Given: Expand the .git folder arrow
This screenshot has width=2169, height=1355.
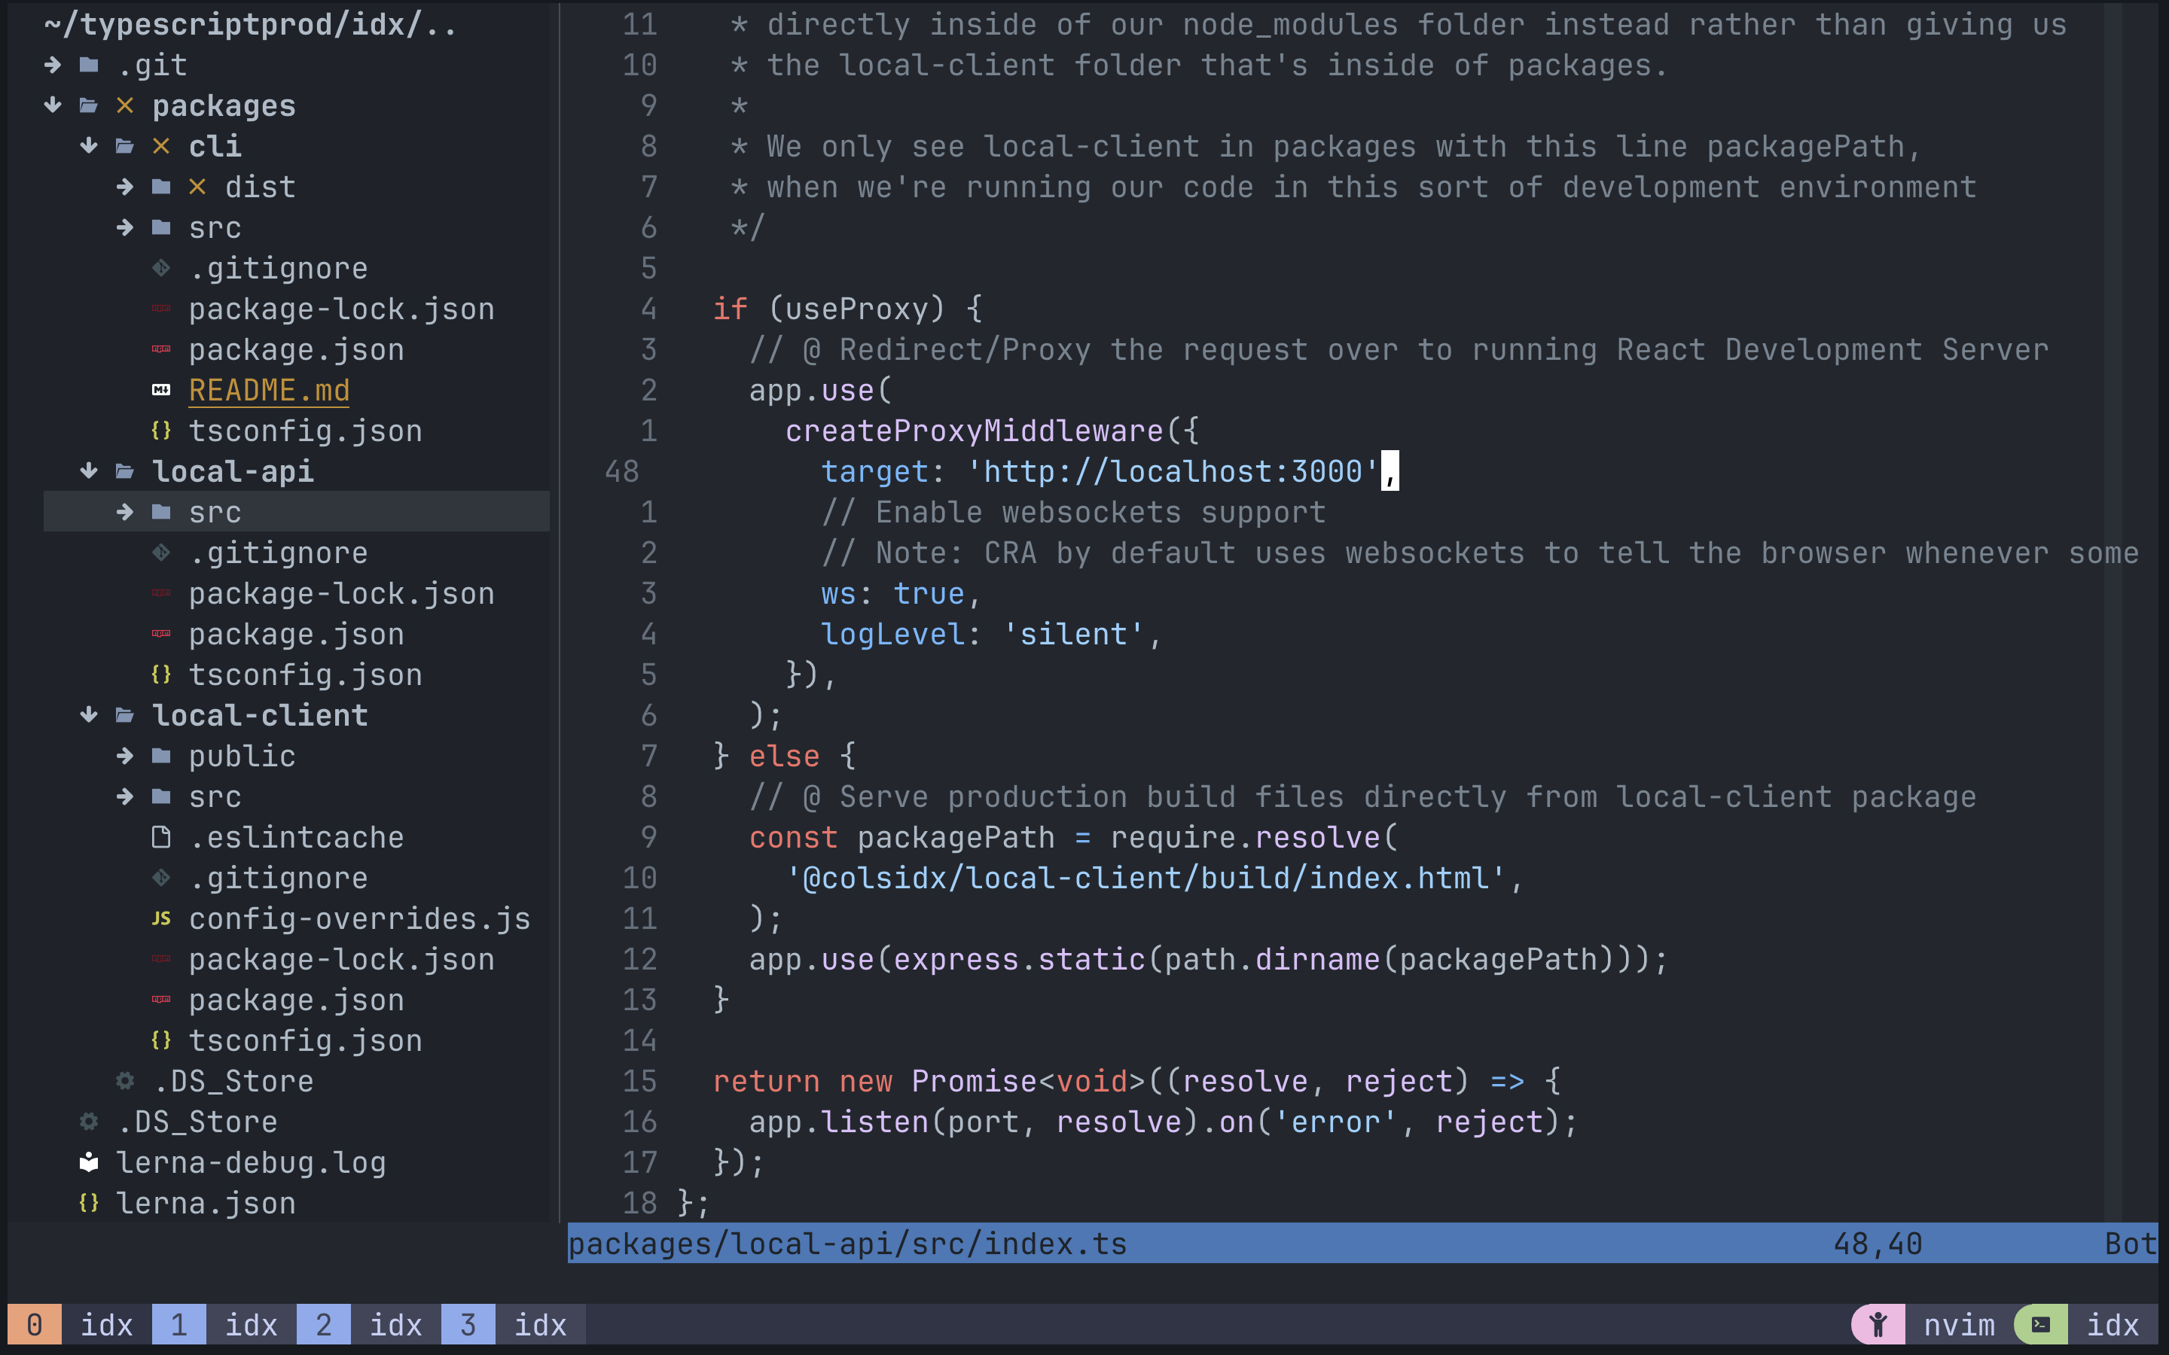Looking at the screenshot, I should coord(53,65).
